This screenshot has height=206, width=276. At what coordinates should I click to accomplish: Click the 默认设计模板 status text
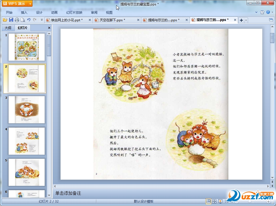pos(143,201)
